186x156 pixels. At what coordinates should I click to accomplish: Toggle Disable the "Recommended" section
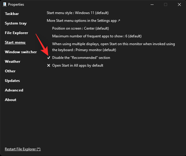(x=78, y=58)
